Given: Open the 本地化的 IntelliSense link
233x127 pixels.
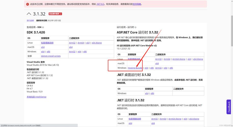Looking at the screenshot, I should click(36, 97).
